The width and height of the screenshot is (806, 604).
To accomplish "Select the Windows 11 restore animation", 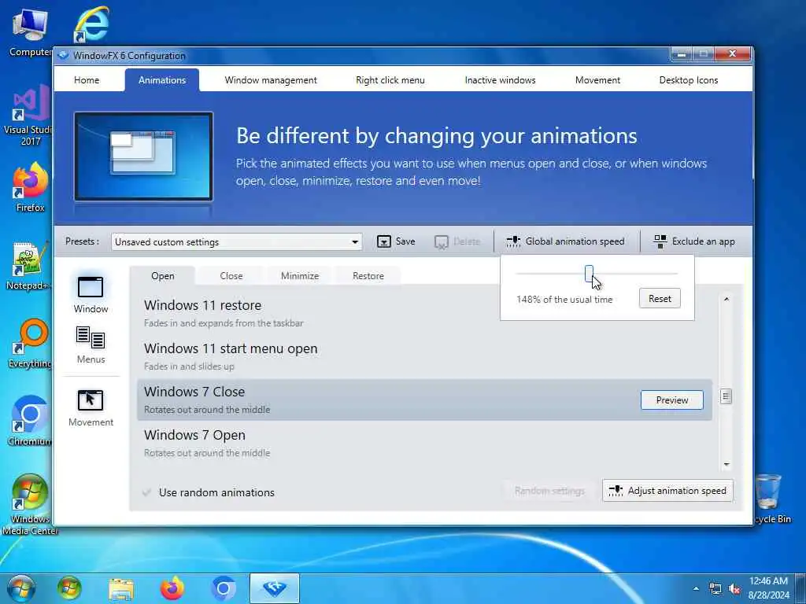I will coord(424,313).
